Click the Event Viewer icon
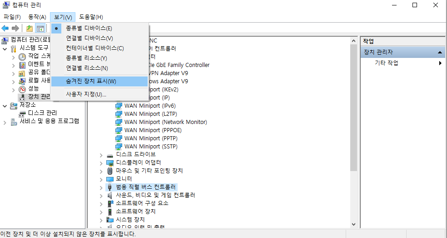This screenshot has width=447, height=238. [x=22, y=65]
